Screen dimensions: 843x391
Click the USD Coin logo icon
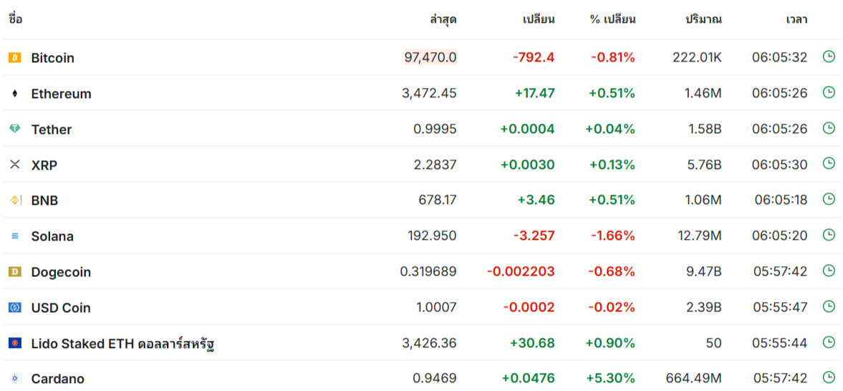coord(14,307)
